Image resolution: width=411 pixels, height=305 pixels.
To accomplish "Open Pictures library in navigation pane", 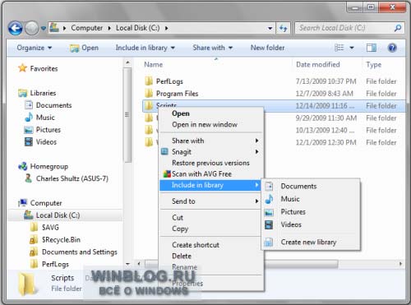I will click(x=48, y=130).
